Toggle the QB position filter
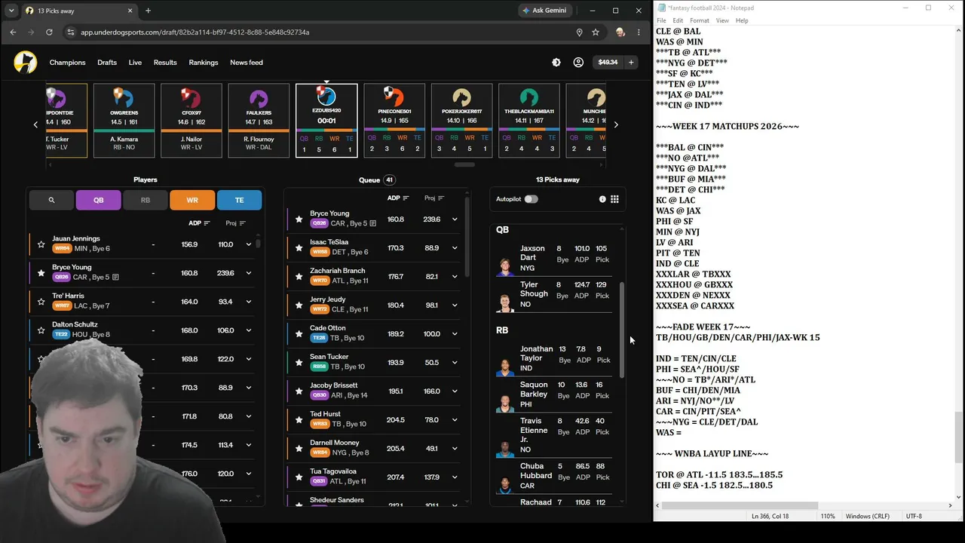Screen dimensions: 965x543 pos(99,200)
